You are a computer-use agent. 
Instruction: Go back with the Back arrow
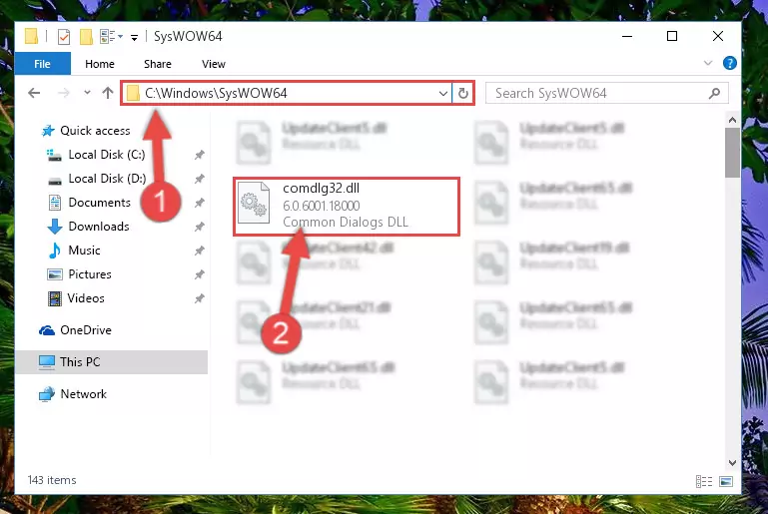coord(34,93)
